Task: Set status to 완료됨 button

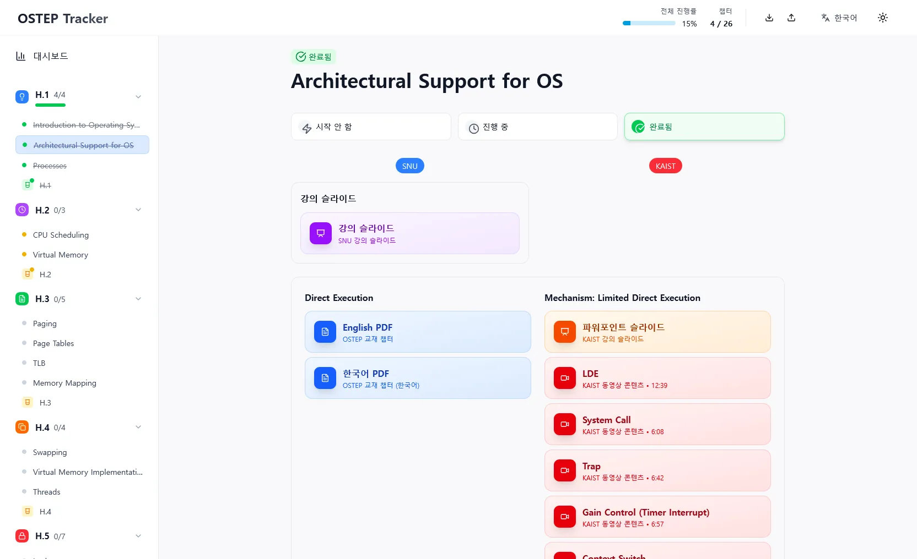Action: (704, 127)
